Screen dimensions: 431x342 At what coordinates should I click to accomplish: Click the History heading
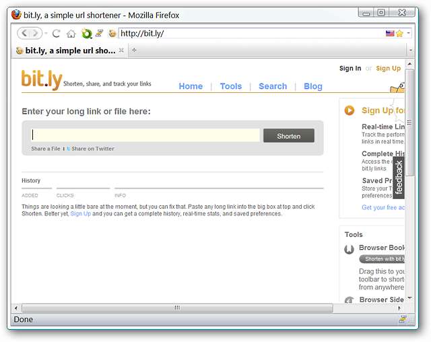click(31, 180)
